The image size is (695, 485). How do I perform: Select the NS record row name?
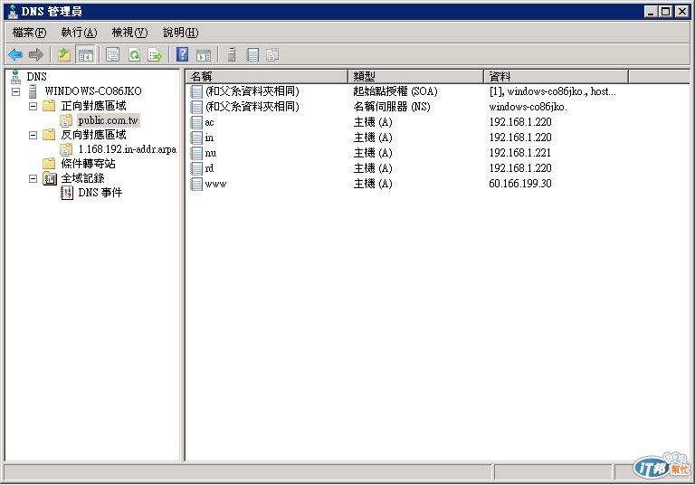(252, 107)
